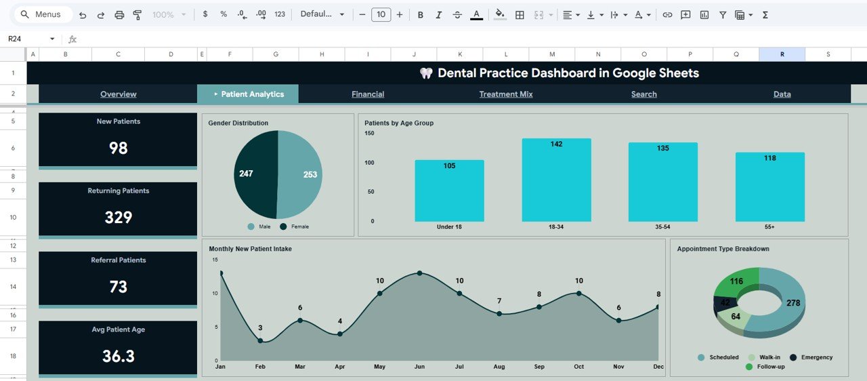Redo the last action
The height and width of the screenshot is (381, 867).
[x=101, y=15]
